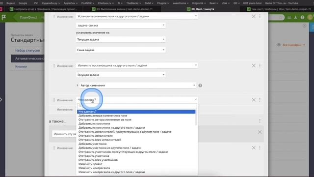The image size is (314, 177).
Task: Expand the left sidebar arrow
Action: tap(1, 99)
